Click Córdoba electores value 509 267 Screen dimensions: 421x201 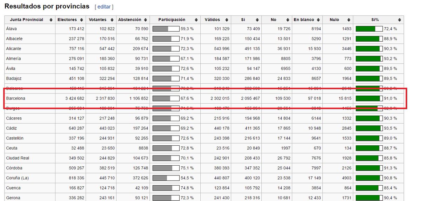[x=76, y=168]
